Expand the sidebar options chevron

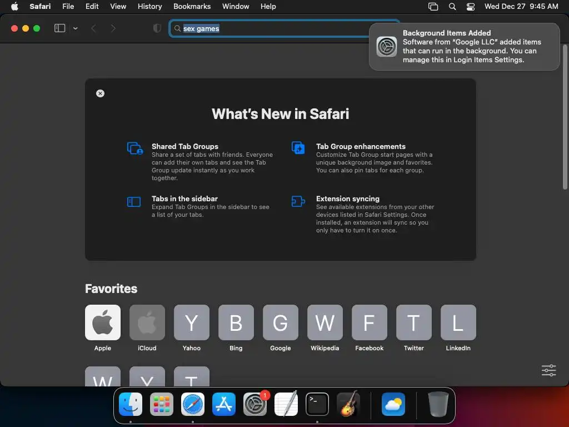[76, 28]
